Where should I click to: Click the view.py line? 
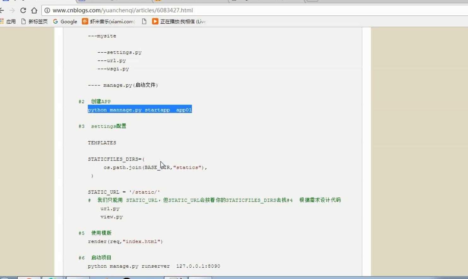click(x=111, y=217)
